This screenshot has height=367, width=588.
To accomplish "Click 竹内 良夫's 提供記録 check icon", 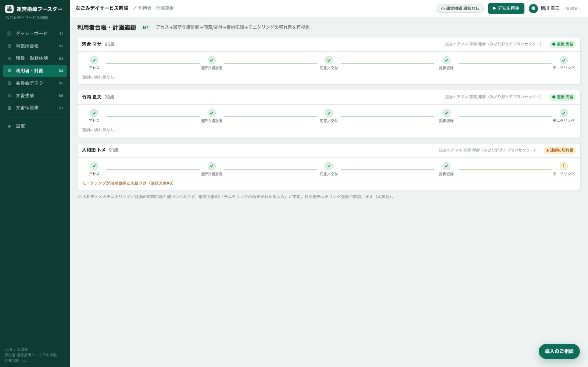I will [x=447, y=113].
